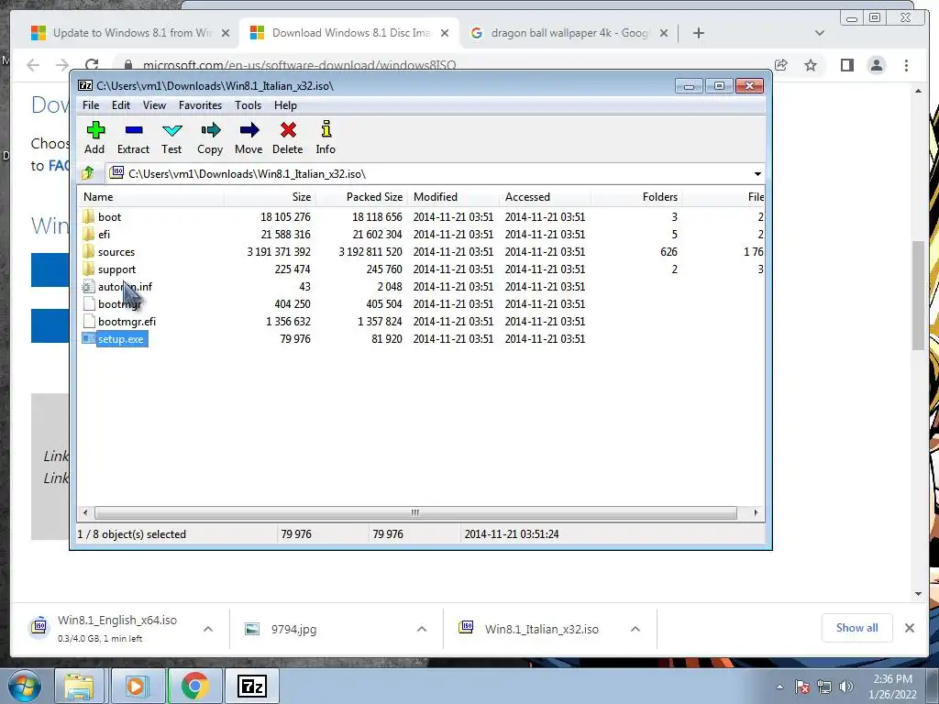Reload the Chrome page
The image size is (939, 704).
point(92,65)
